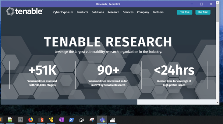Open the Cyber Exposure menu
The height and width of the screenshot is (124, 223).
click(x=63, y=12)
